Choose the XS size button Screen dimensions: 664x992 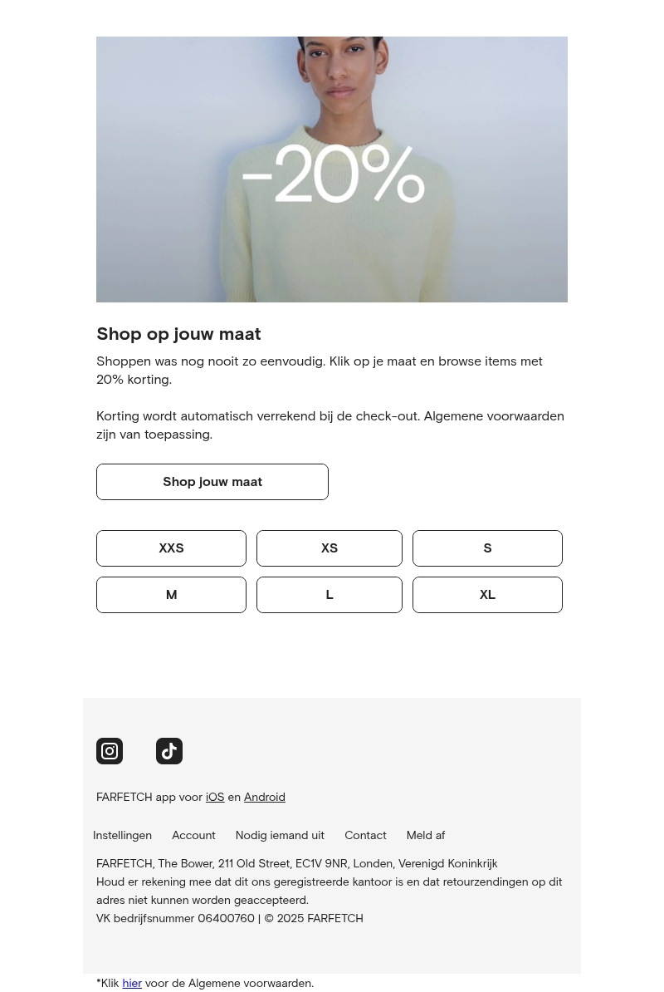point(330,548)
